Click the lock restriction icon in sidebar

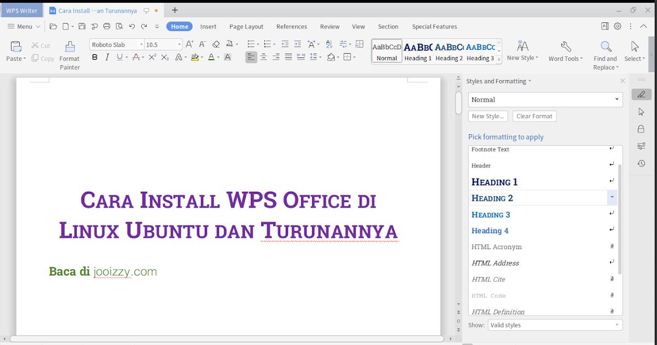[x=641, y=129]
